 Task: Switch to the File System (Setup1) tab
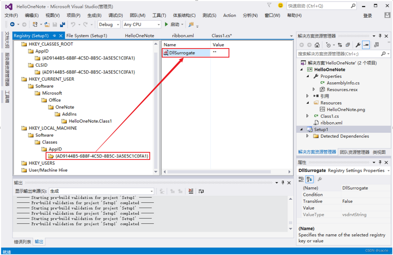pos(87,35)
